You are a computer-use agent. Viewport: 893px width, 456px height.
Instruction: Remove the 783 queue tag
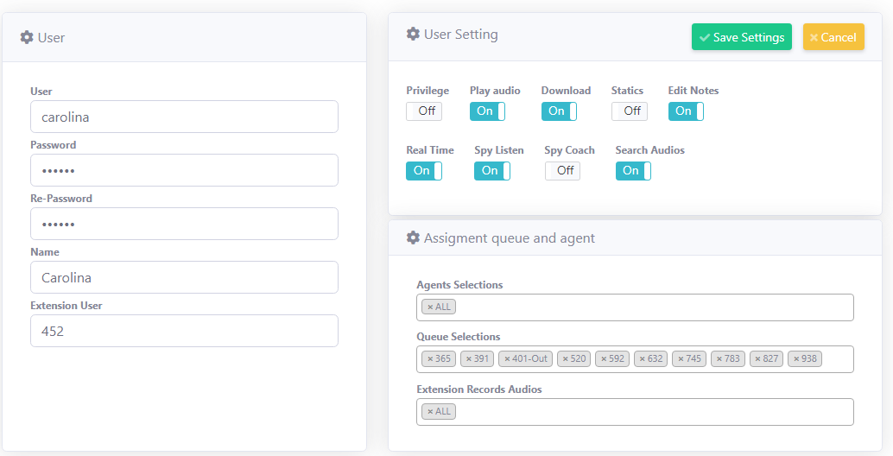tap(719, 358)
